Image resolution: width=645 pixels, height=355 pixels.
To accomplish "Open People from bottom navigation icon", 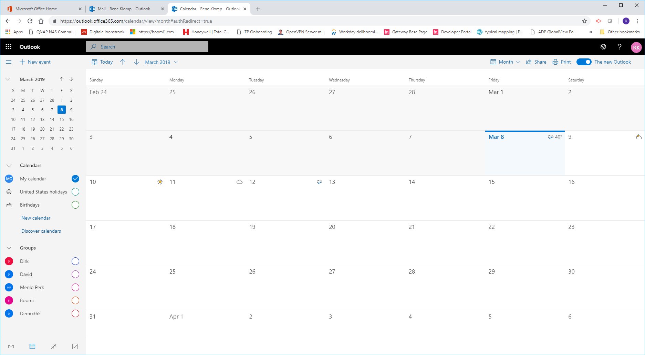I will 54,346.
